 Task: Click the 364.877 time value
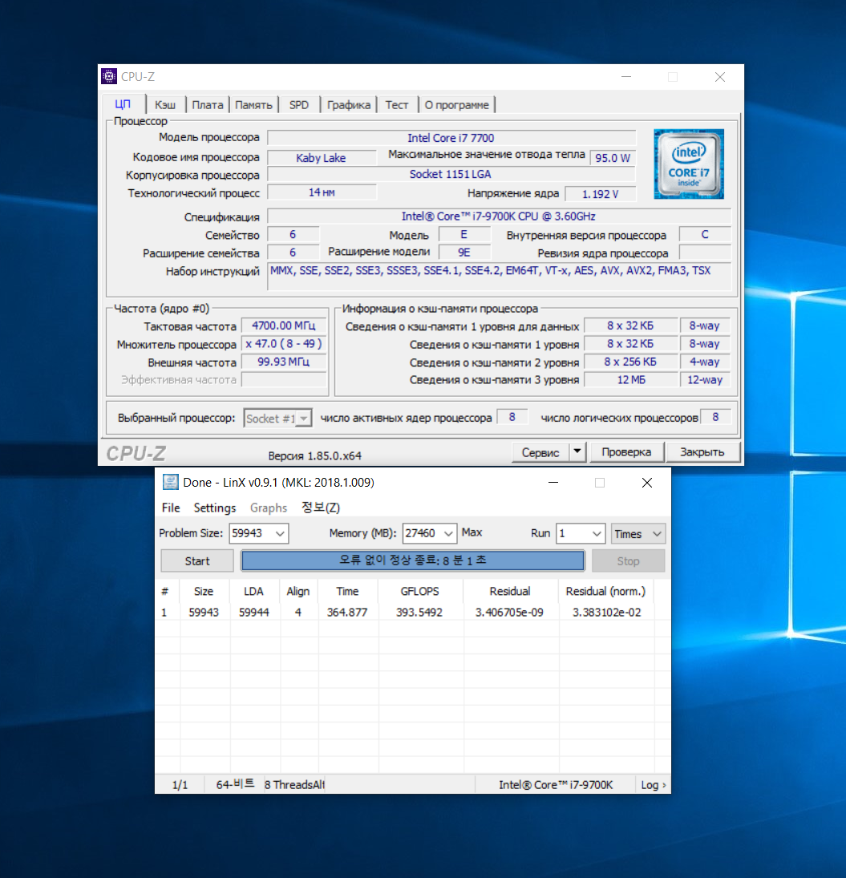[x=348, y=613]
